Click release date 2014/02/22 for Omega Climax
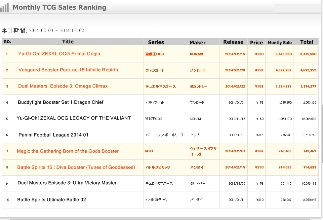 (235, 87)
